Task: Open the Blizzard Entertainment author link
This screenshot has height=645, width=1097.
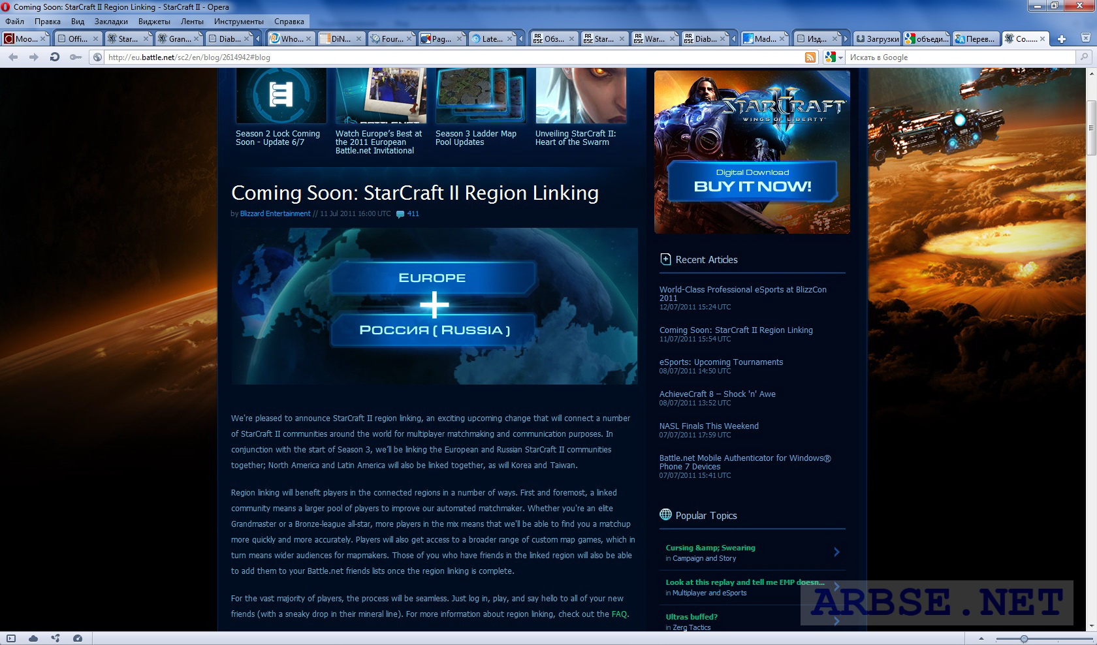Action: click(275, 213)
